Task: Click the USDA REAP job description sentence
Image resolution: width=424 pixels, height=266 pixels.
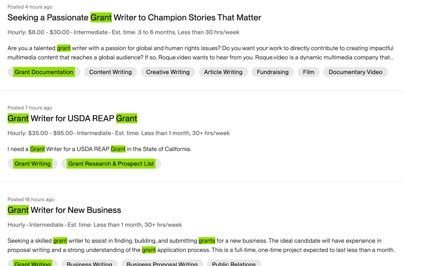Action: pyautogui.click(x=99, y=149)
